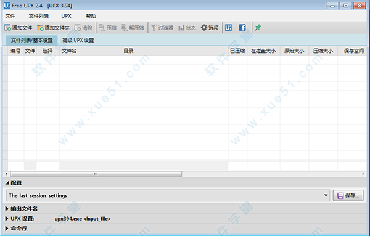This screenshot has height=236, width=370.
Task: Click the 清除 clear list icon
Action: 78,28
